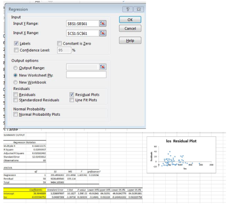Click the question mark help icon in title bar
245x207 pixels.
tap(128, 9)
